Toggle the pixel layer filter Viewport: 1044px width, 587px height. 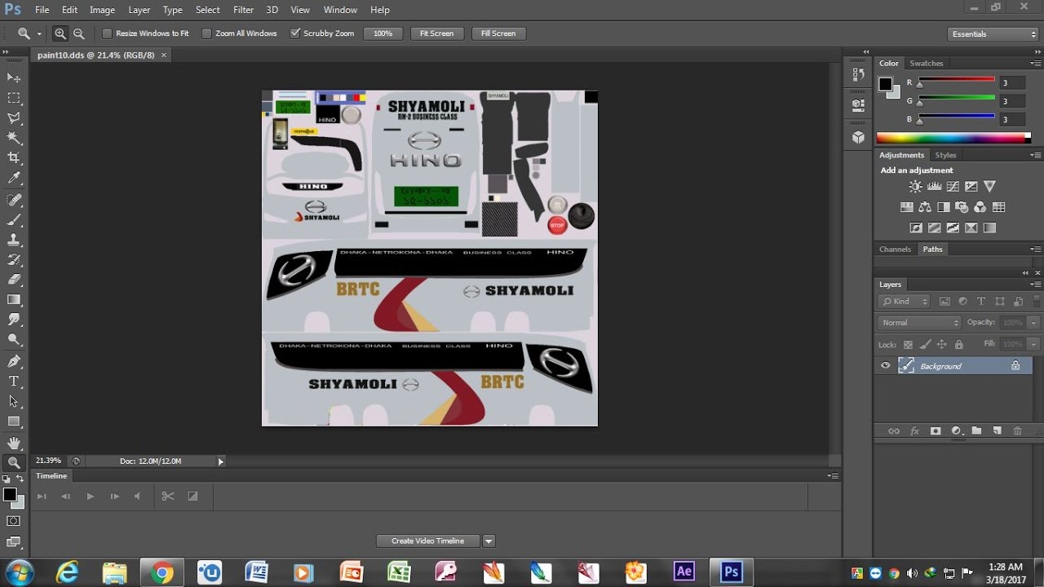pyautogui.click(x=944, y=301)
